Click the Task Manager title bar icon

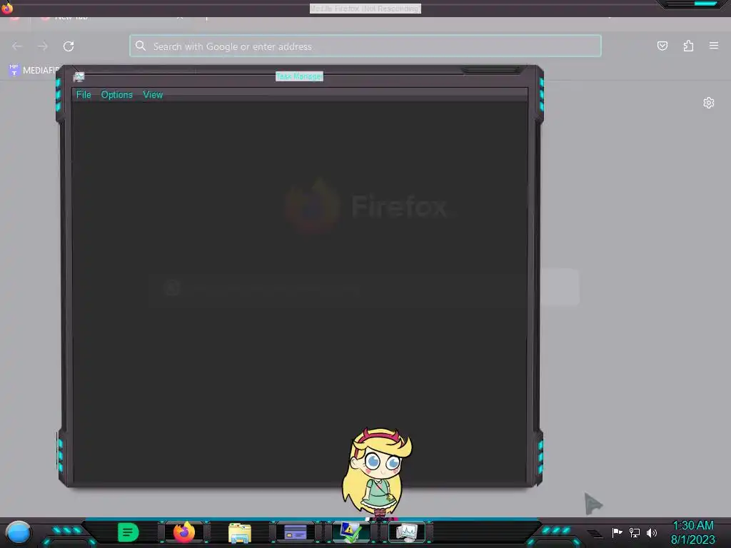point(79,77)
